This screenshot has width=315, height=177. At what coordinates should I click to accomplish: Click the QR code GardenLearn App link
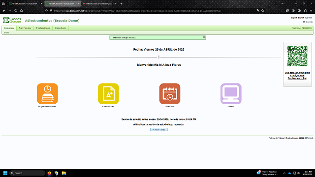pyautogui.click(x=297, y=75)
